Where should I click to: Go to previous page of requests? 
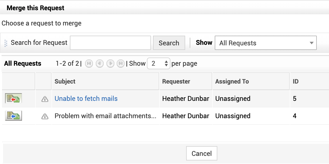[x=99, y=63]
